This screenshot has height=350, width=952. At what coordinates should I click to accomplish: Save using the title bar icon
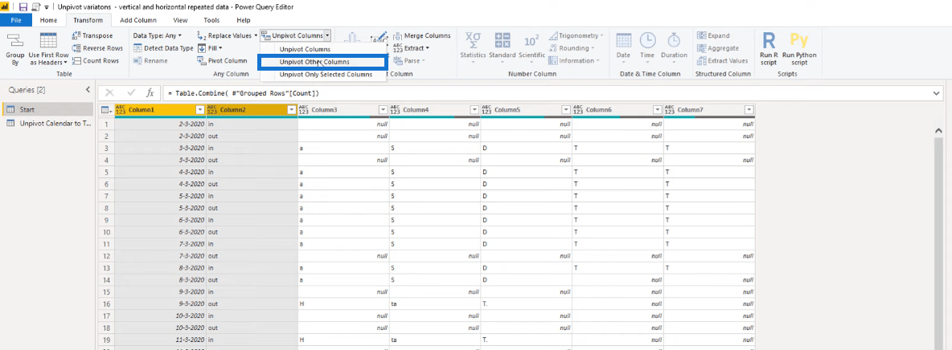[x=23, y=6]
